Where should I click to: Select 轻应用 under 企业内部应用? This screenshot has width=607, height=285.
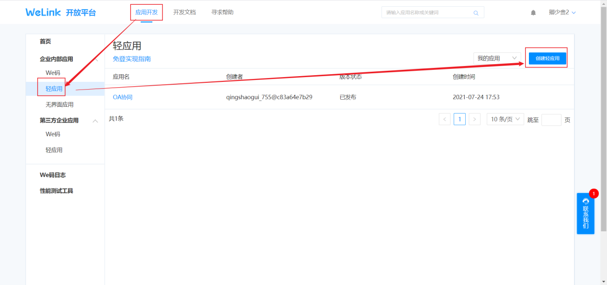tap(54, 89)
